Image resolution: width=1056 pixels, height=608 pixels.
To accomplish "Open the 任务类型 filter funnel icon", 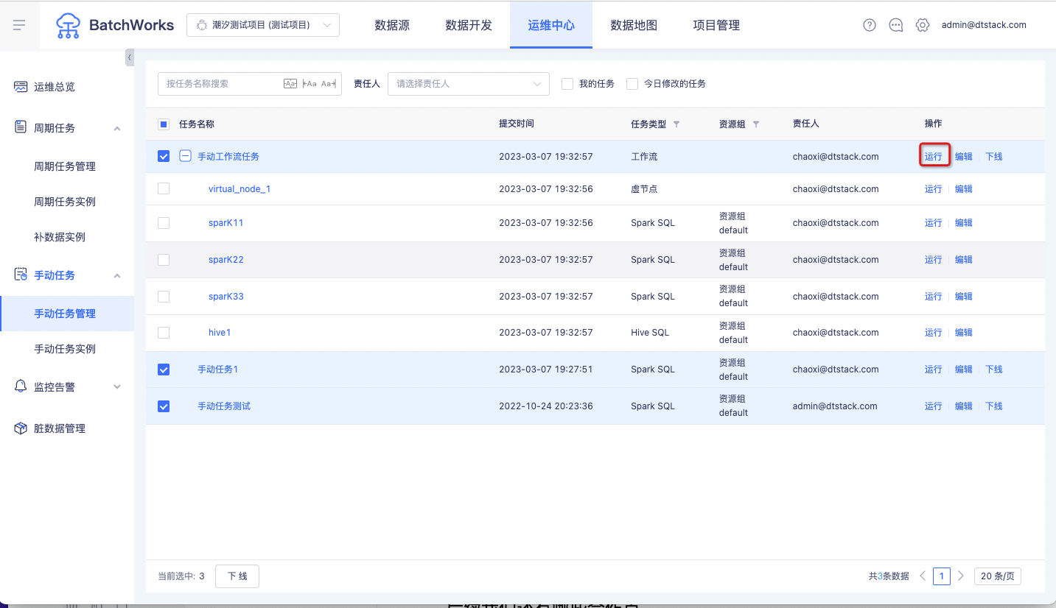I will coord(676,124).
